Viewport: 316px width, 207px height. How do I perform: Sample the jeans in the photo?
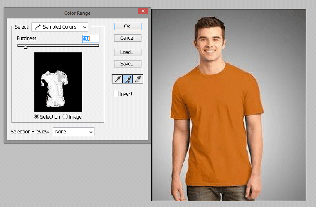point(204,193)
